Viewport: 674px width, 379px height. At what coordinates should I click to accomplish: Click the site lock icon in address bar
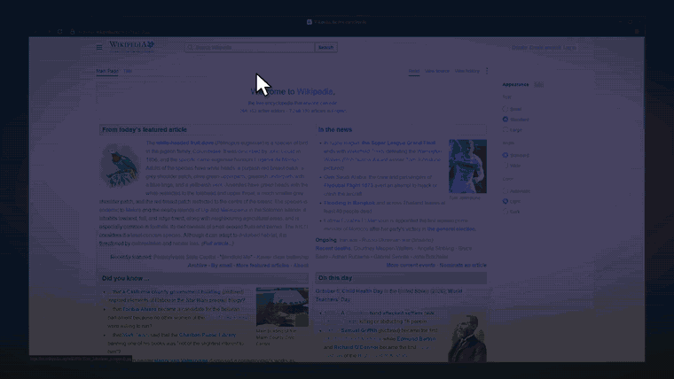(x=72, y=32)
